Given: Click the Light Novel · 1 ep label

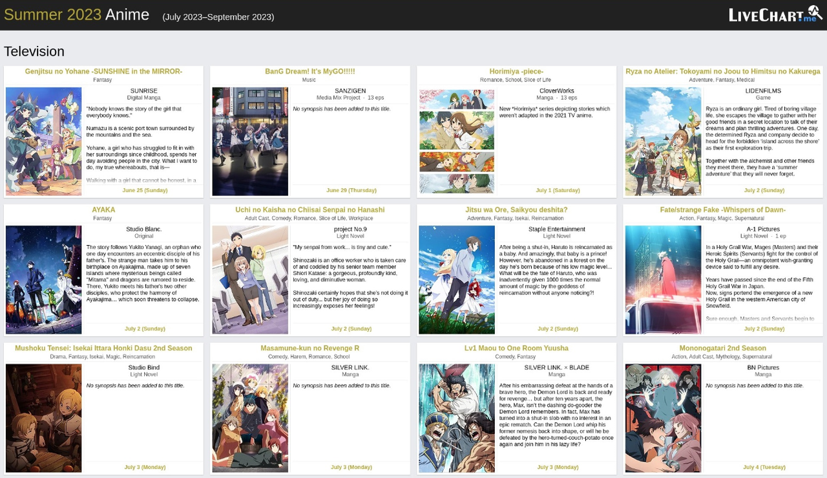Looking at the screenshot, I should (x=763, y=237).
